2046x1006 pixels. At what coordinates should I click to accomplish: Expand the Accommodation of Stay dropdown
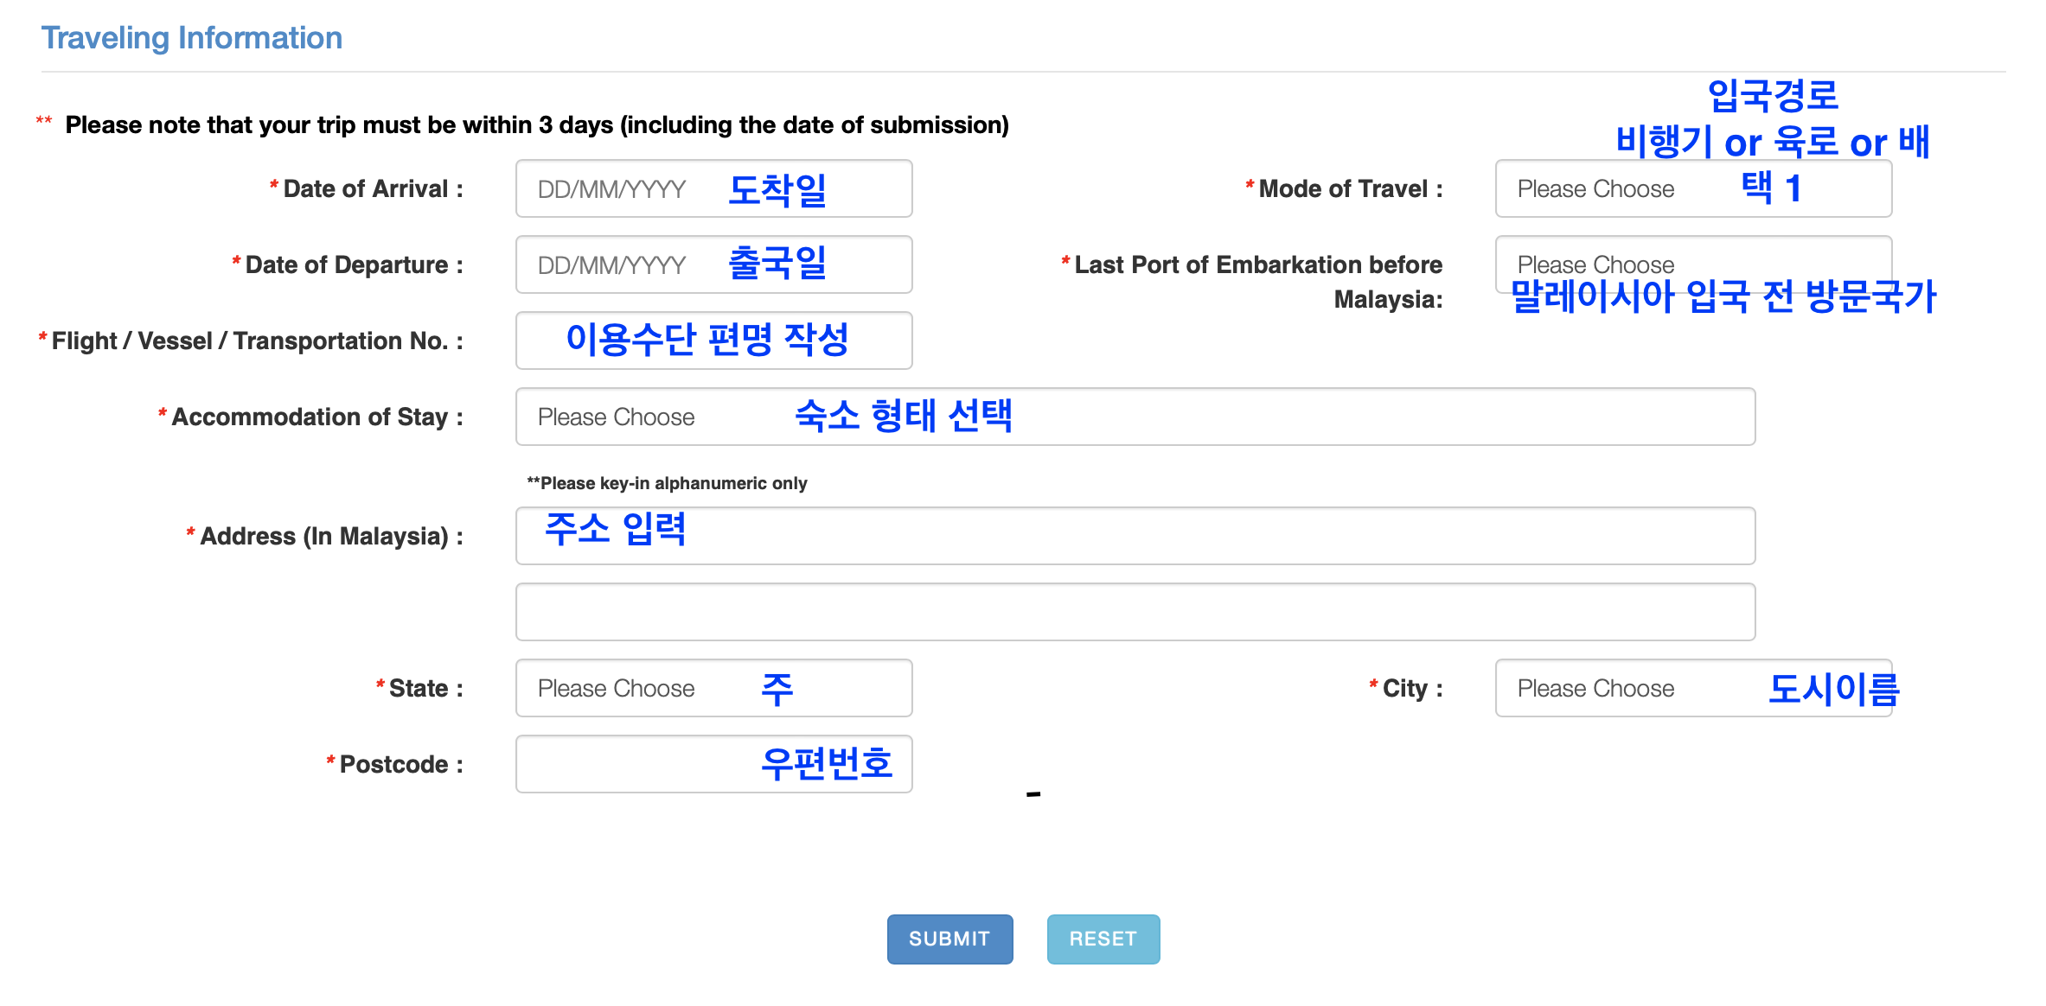(x=1135, y=417)
